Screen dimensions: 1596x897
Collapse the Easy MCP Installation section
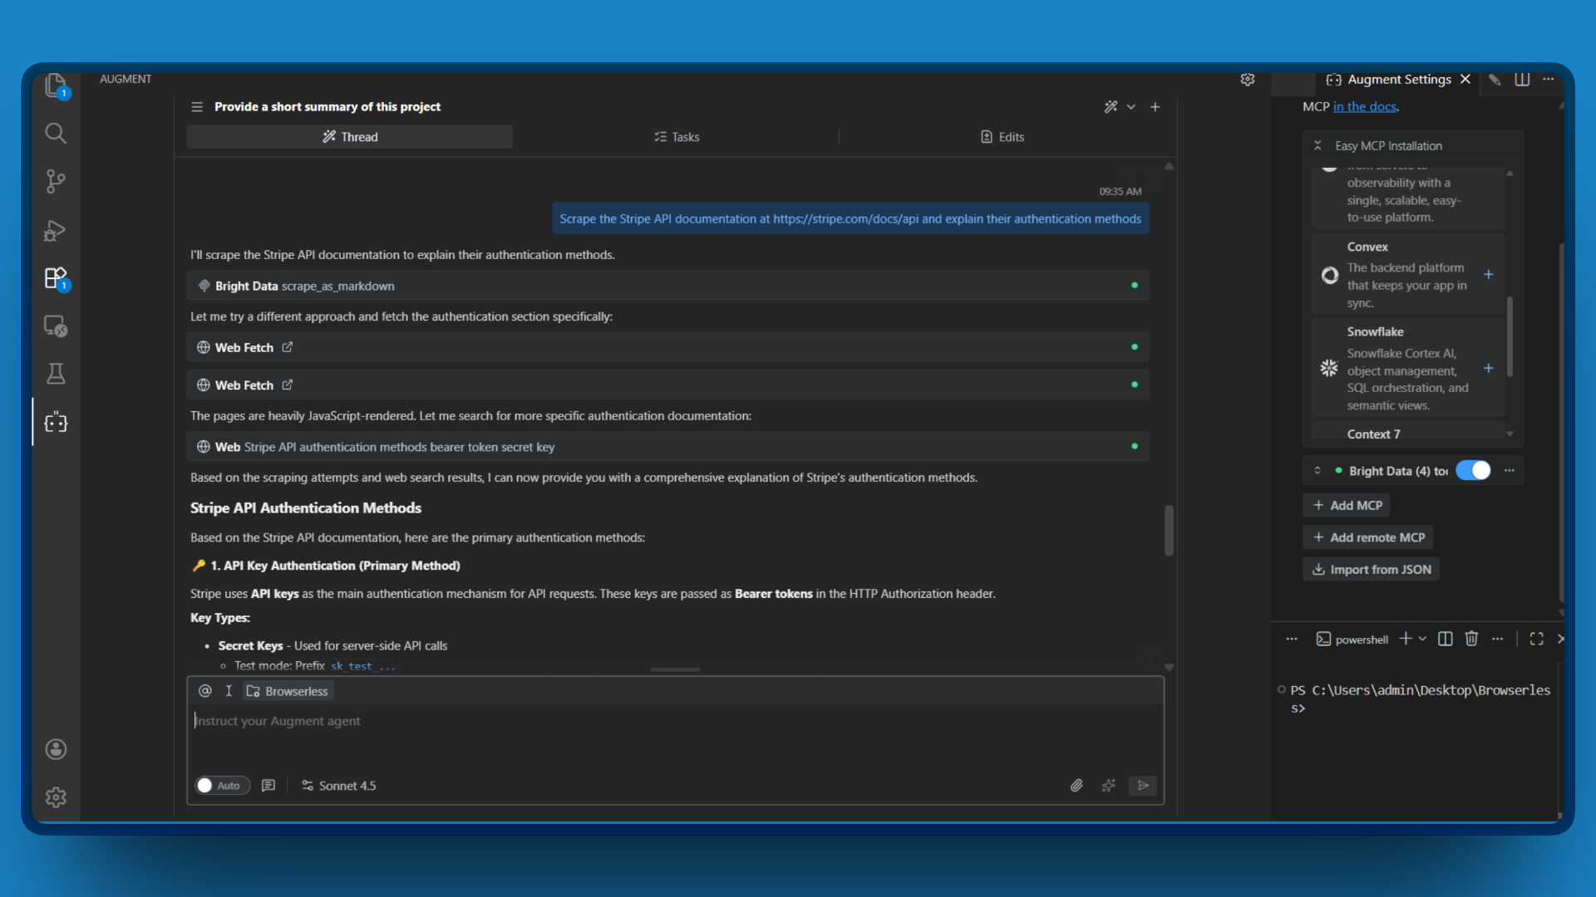coord(1318,145)
